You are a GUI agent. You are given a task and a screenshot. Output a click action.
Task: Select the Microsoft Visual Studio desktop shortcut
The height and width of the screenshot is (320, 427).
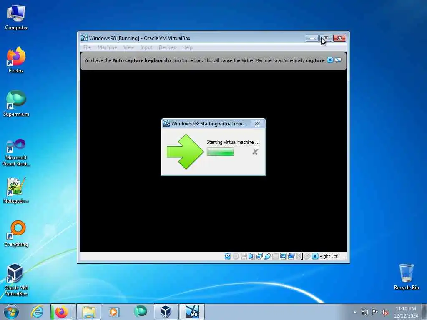click(x=16, y=152)
